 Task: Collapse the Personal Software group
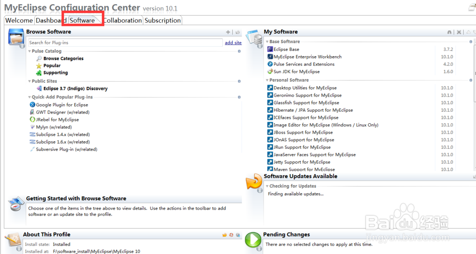pyautogui.click(x=267, y=80)
